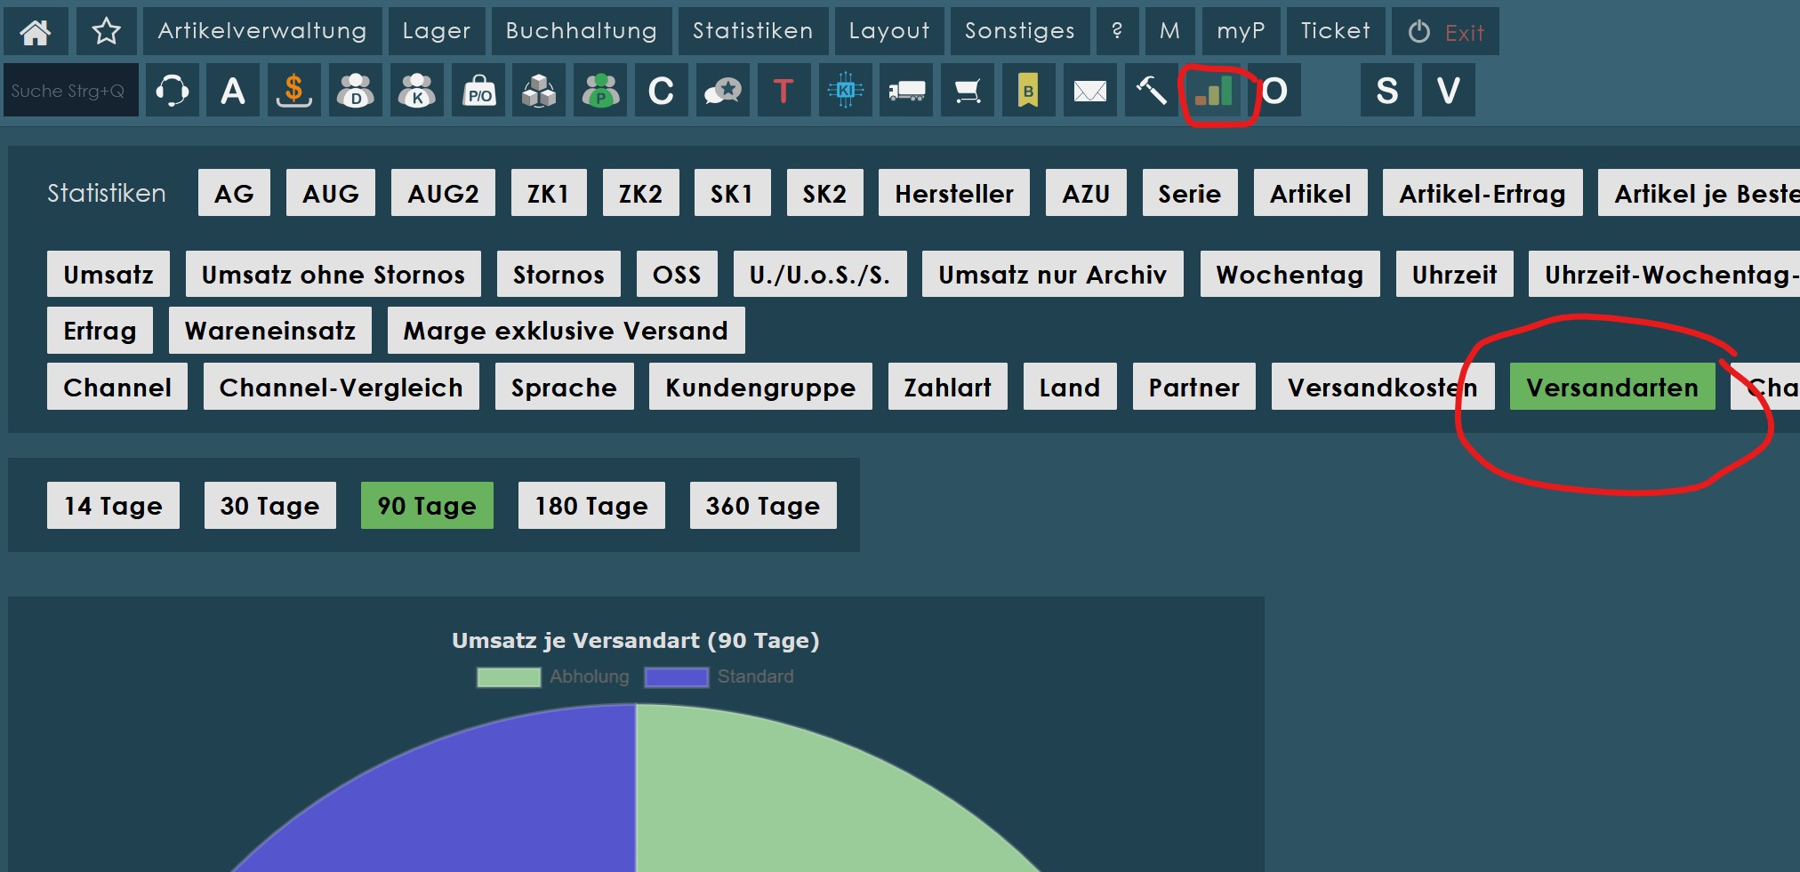The width and height of the screenshot is (1800, 872).
Task: Open the myP menu item
Action: click(x=1241, y=31)
